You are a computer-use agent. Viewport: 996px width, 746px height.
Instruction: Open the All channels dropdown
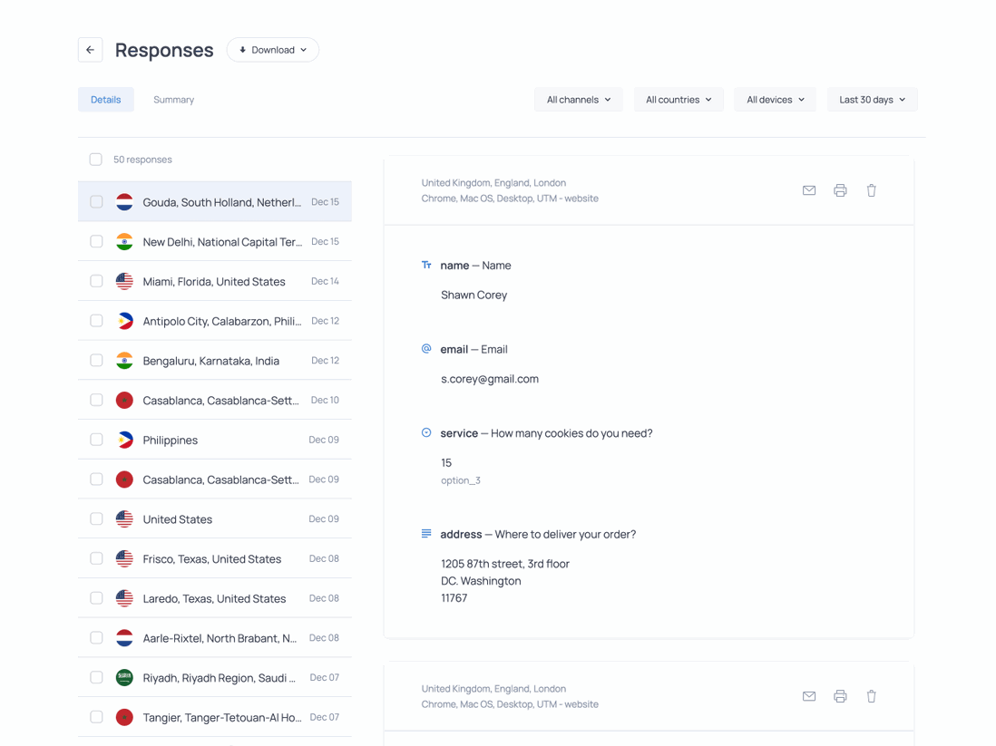pos(578,99)
